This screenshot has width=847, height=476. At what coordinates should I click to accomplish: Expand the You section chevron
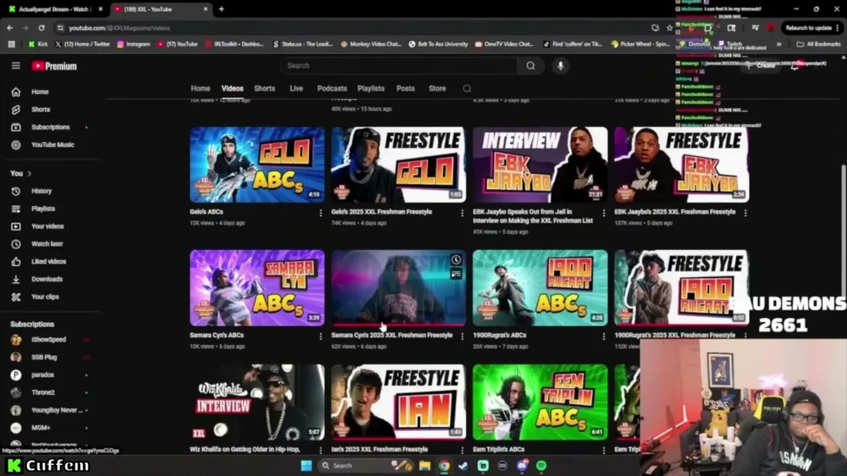(x=29, y=174)
